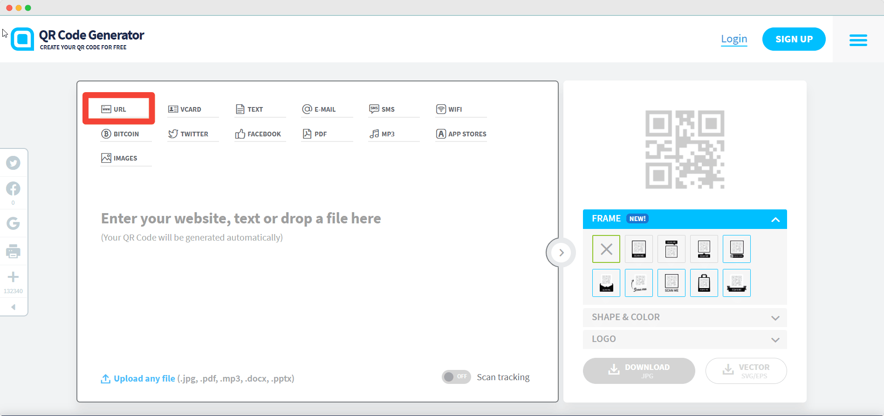This screenshot has width=884, height=416.
Task: Select the blue-bordered fourth frame option
Action: pos(737,249)
